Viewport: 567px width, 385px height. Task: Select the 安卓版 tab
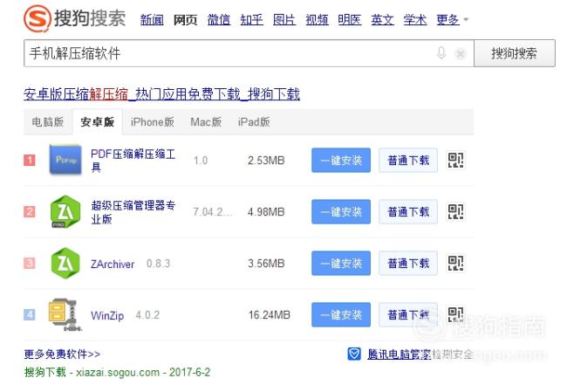pyautogui.click(x=98, y=122)
